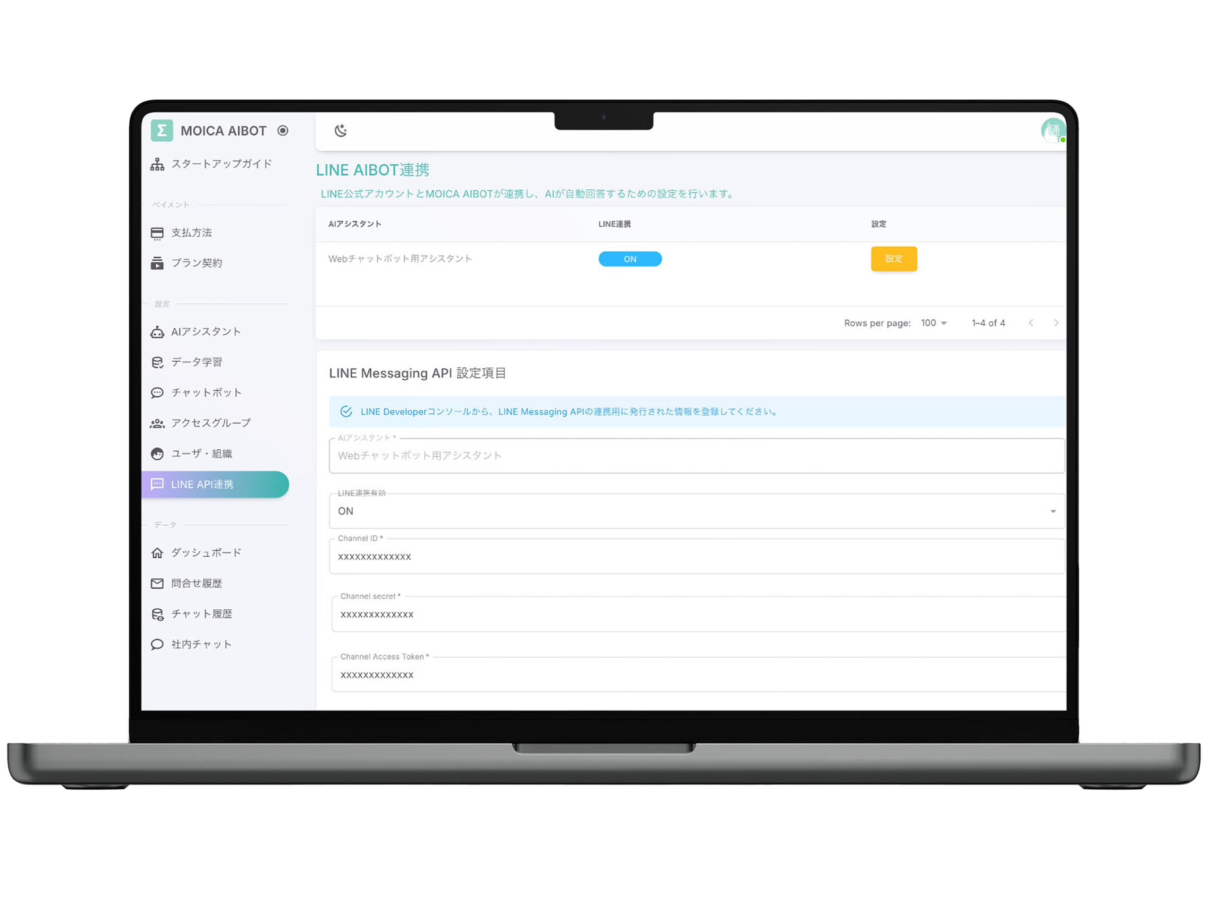This screenshot has width=1212, height=909.
Task: Click the アクセスグループ people icon
Action: point(157,424)
